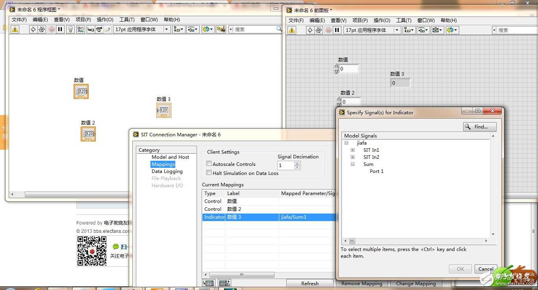
Task: Open the font dropdown in block diagram window
Action: [x=141, y=29]
